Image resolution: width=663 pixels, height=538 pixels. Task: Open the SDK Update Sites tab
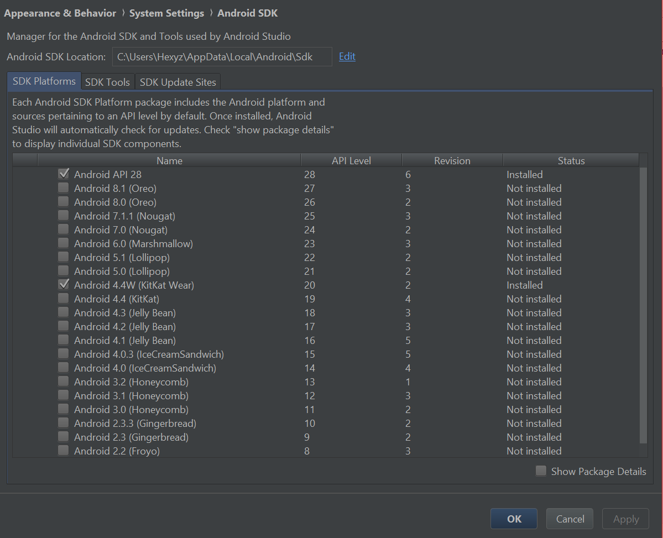tap(178, 82)
